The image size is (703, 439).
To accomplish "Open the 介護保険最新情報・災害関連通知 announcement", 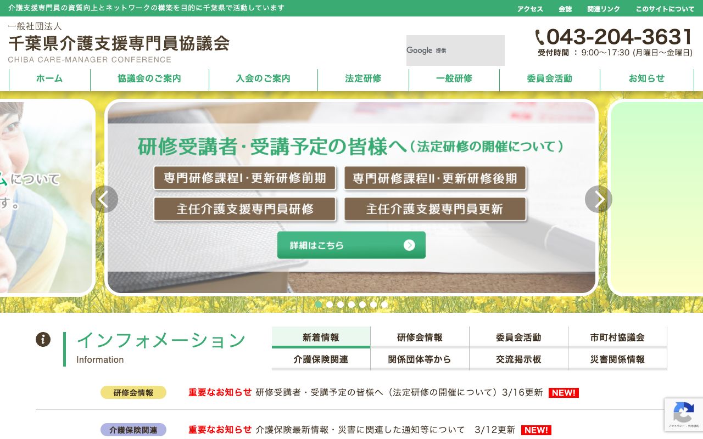I will tap(384, 430).
